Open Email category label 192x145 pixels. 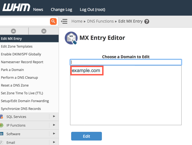coord(11,142)
